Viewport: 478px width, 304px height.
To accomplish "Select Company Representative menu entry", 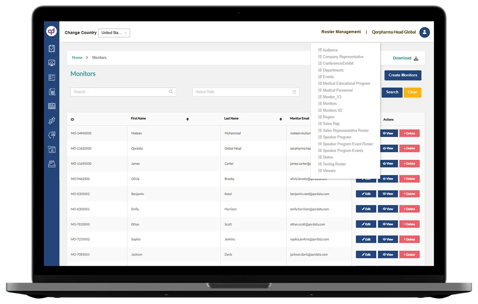I will click(341, 57).
